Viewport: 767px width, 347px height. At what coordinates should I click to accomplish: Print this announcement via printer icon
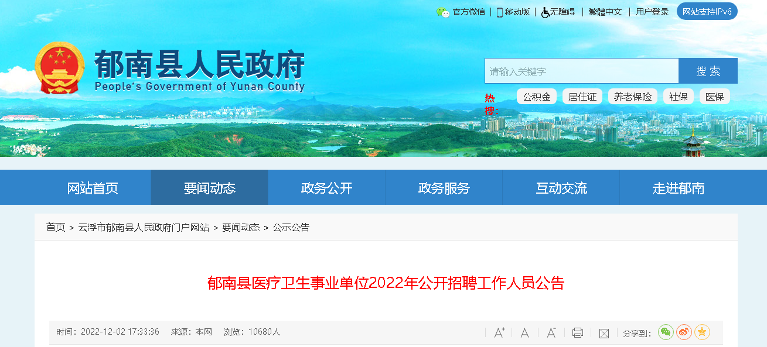577,332
